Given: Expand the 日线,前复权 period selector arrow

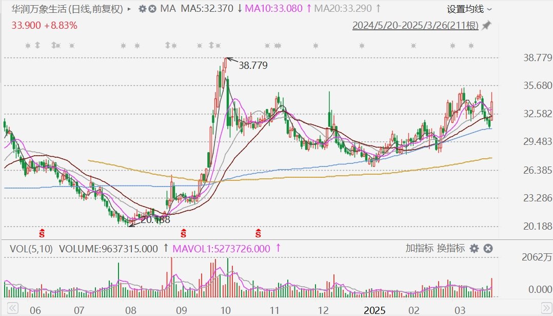Looking at the screenshot, I should (x=128, y=9).
